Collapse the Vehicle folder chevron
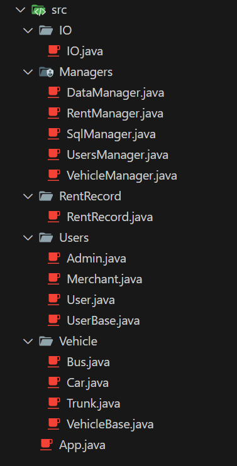The image size is (237, 466). pyautogui.click(x=28, y=341)
